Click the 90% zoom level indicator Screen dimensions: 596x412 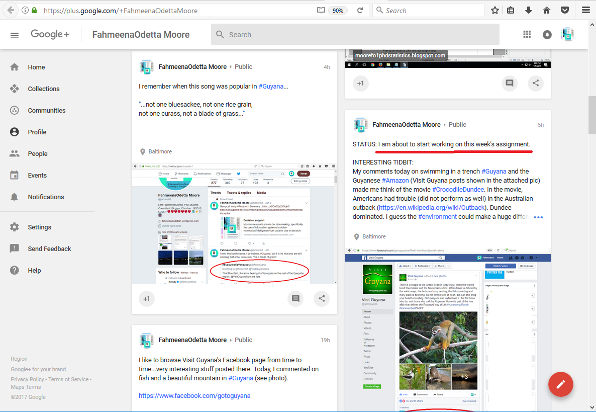338,10
